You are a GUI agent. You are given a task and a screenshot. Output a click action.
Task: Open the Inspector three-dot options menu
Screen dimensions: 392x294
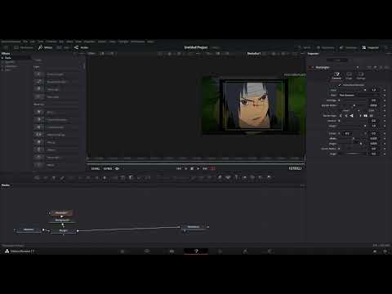tap(388, 54)
